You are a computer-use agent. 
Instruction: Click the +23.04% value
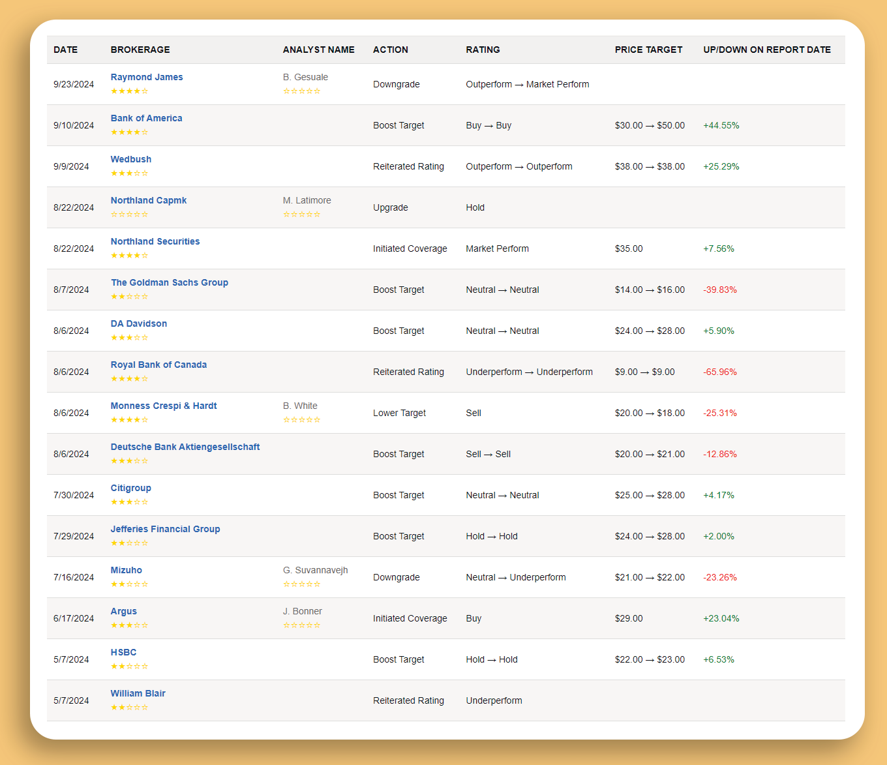[x=721, y=618]
